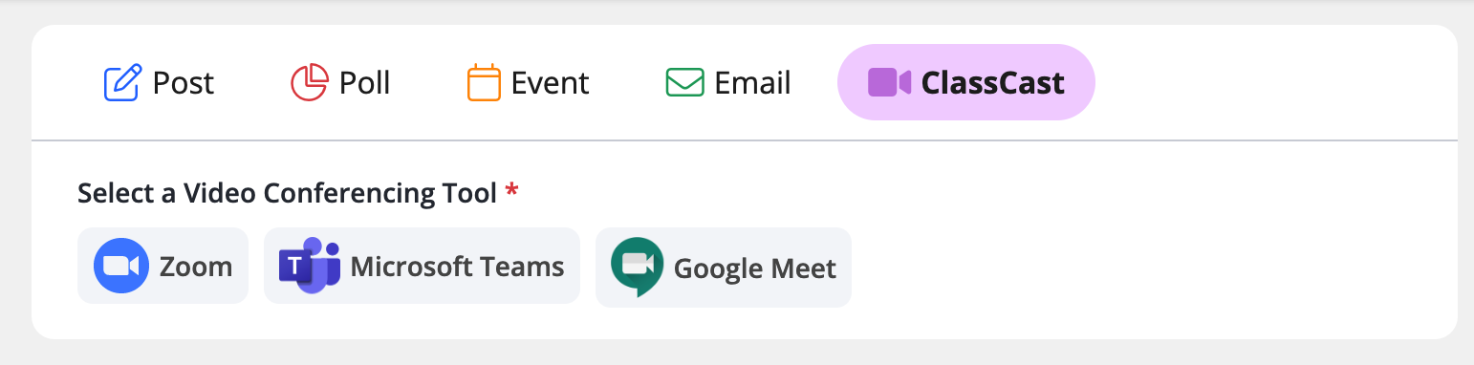Select the highlighted ClassCast tab text
Screen dimensions: 1474x365
pyautogui.click(x=993, y=83)
